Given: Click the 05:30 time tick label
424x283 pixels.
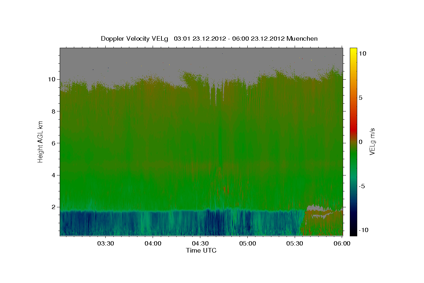Looking at the screenshot, I should [x=295, y=243].
